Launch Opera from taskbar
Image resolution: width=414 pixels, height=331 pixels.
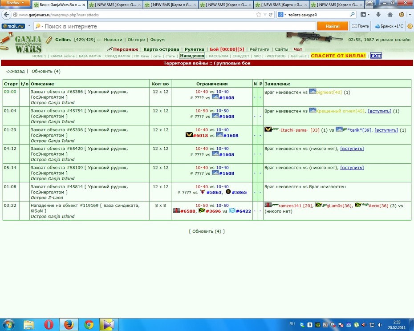[49, 324]
